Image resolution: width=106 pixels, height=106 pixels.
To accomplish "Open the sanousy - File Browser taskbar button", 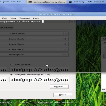I will [x=87, y=2].
